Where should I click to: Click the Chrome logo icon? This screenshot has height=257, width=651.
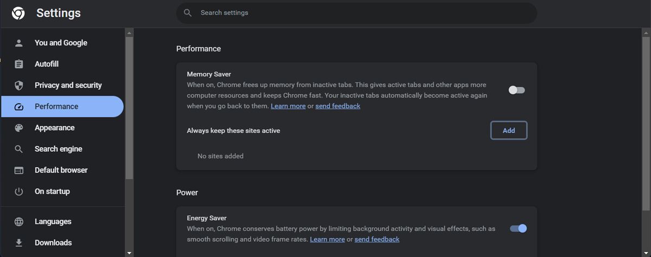tap(18, 13)
